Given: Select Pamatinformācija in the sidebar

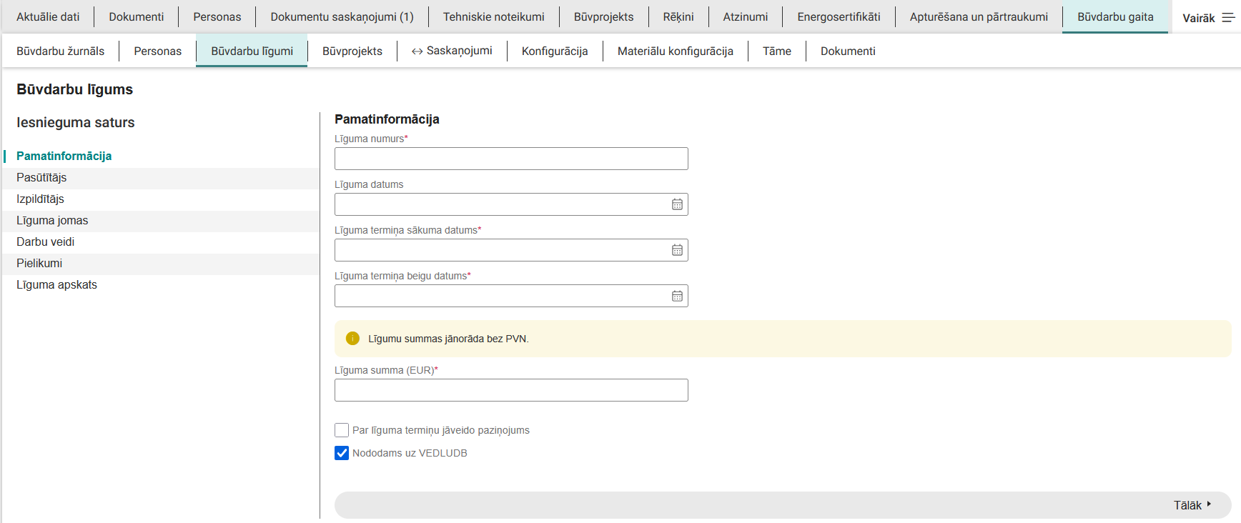Looking at the screenshot, I should point(161,156).
